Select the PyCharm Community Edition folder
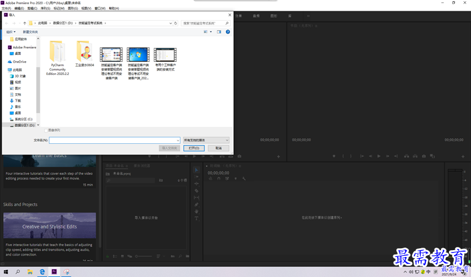Viewport: 471px width, 277px height. coord(57,58)
